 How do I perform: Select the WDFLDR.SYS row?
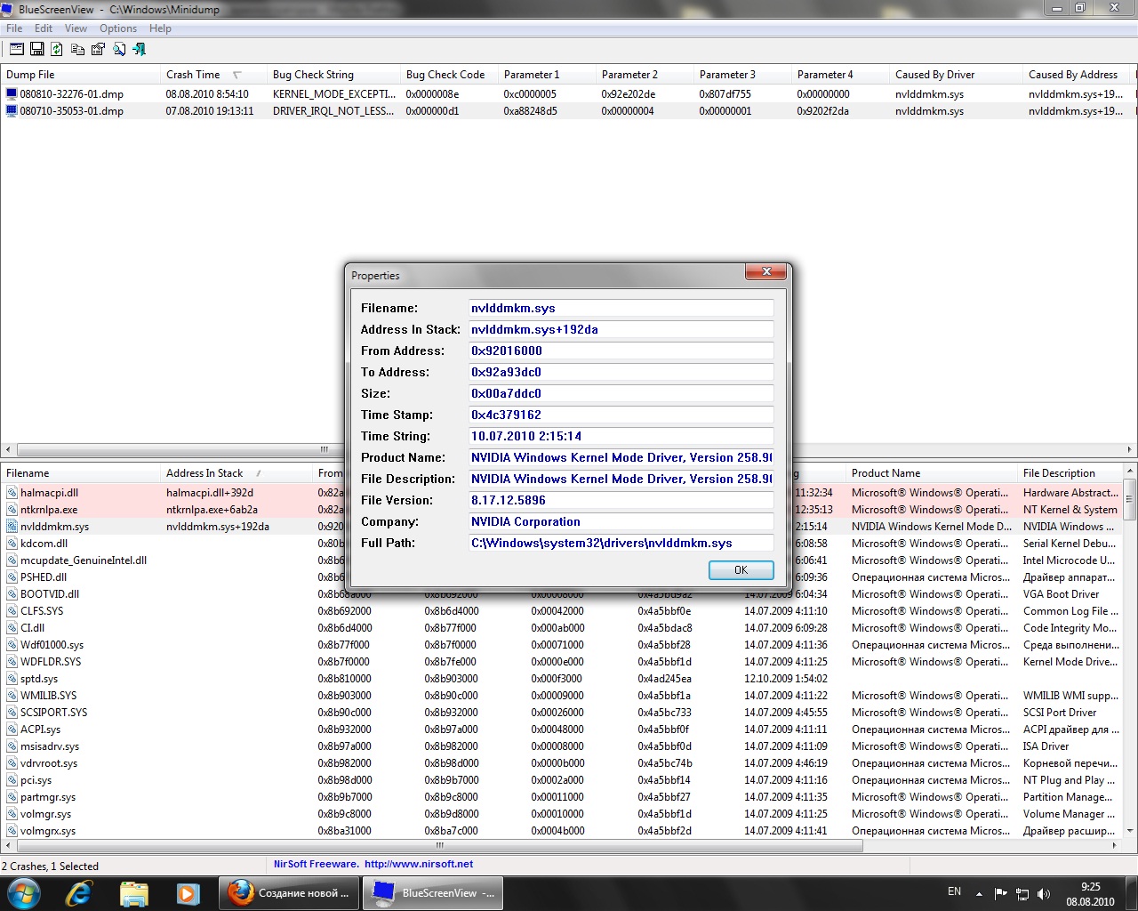pyautogui.click(x=562, y=662)
